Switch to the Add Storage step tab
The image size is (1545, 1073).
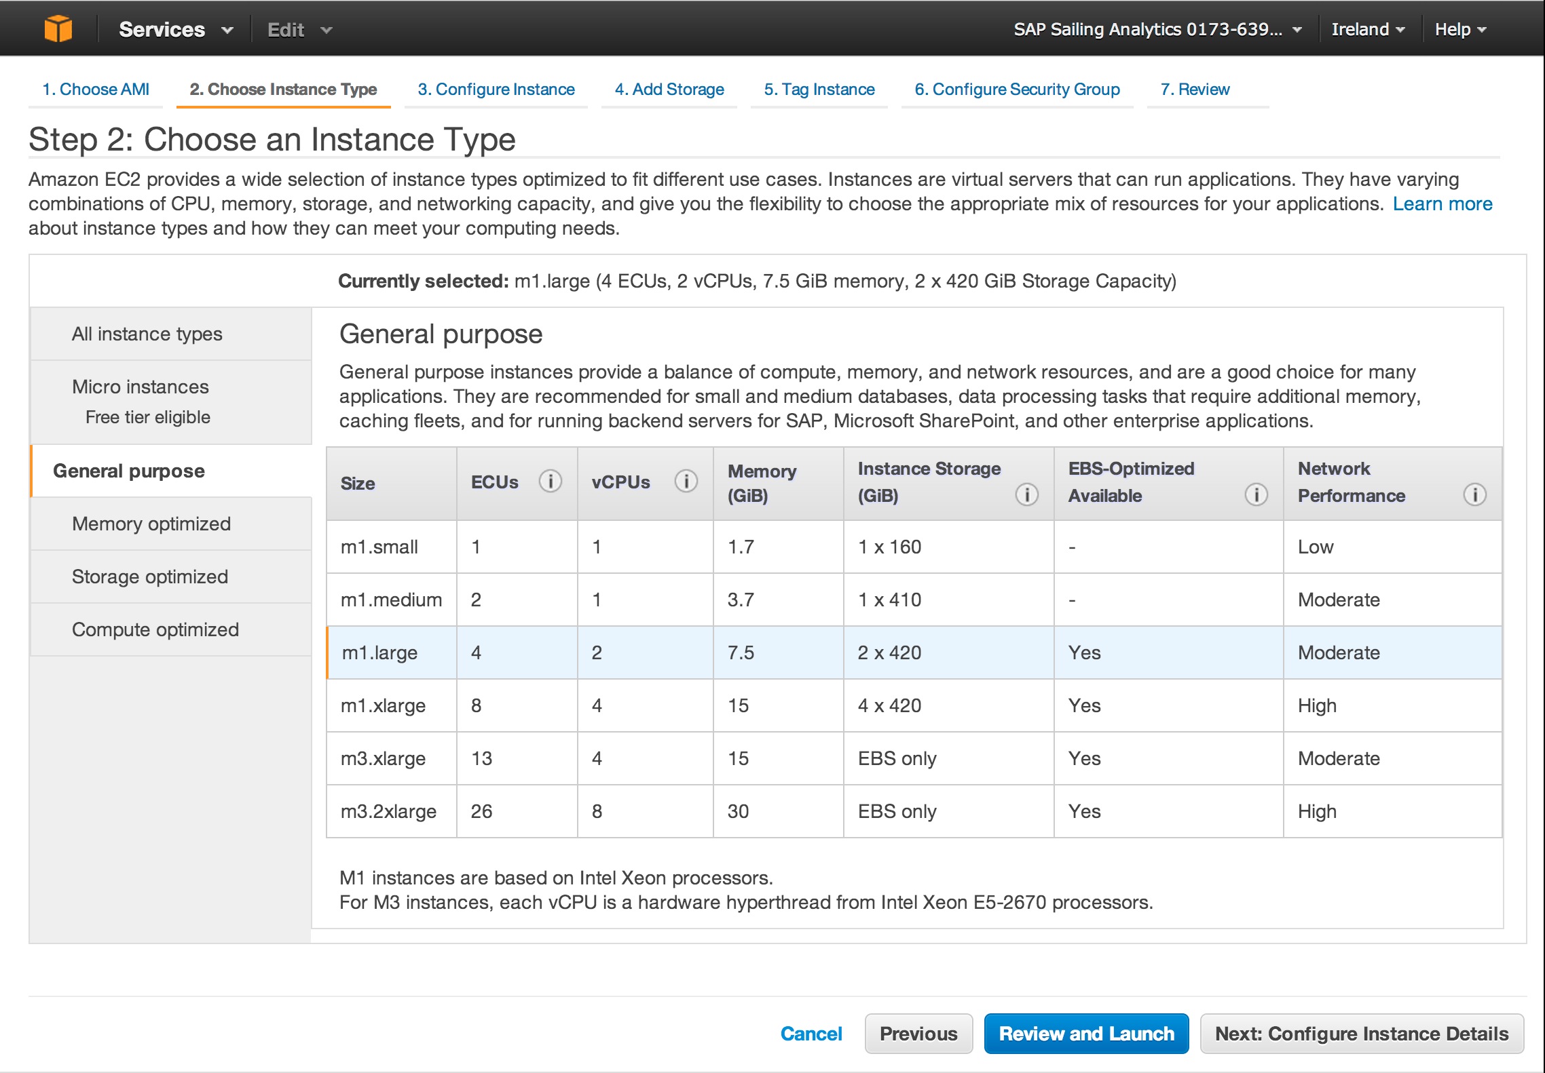(x=669, y=89)
